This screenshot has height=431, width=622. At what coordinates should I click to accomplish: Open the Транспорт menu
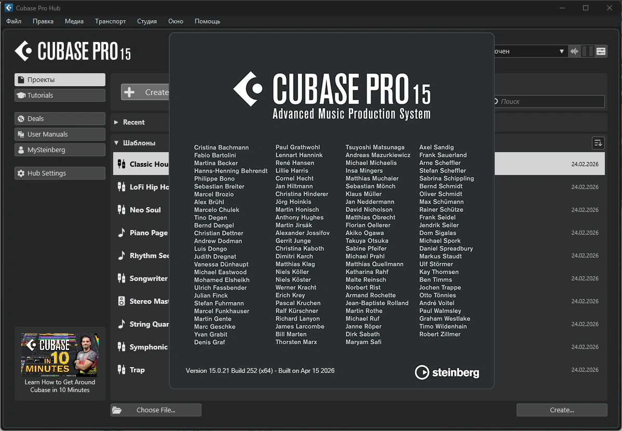pos(110,21)
